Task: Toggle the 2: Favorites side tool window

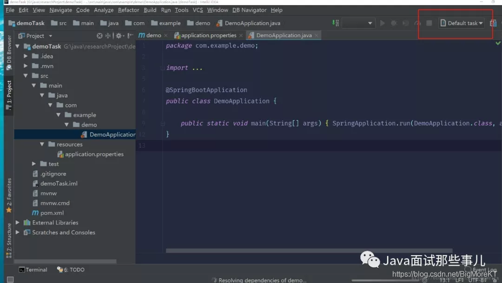Action: [9, 195]
